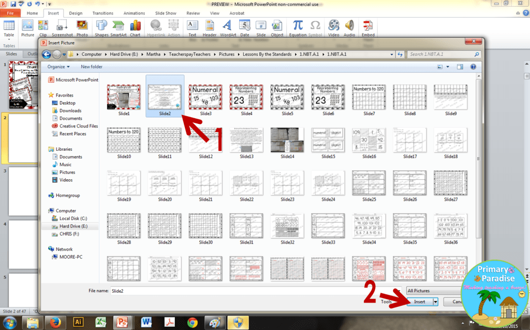This screenshot has height=330, width=530.
Task: Select Homegroup in navigation pane
Action: (64, 195)
